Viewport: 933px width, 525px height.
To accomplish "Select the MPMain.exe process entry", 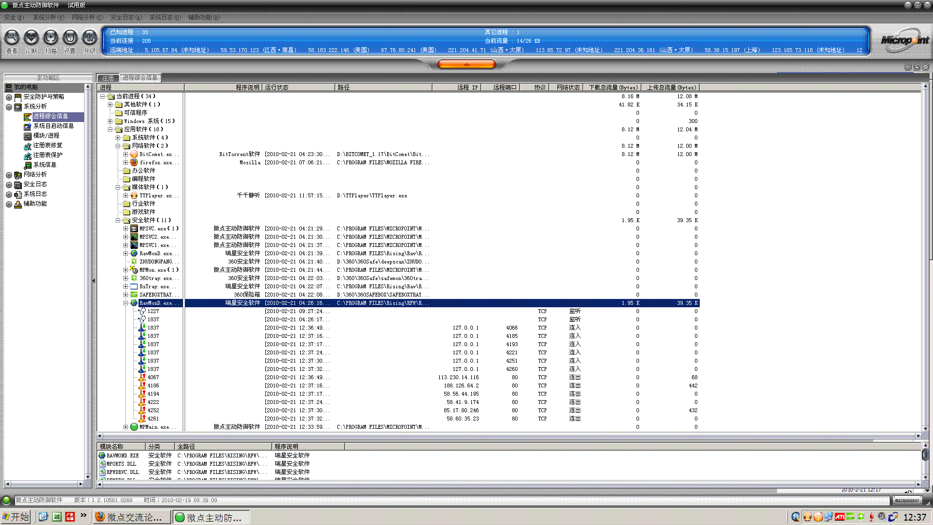I will [159, 427].
